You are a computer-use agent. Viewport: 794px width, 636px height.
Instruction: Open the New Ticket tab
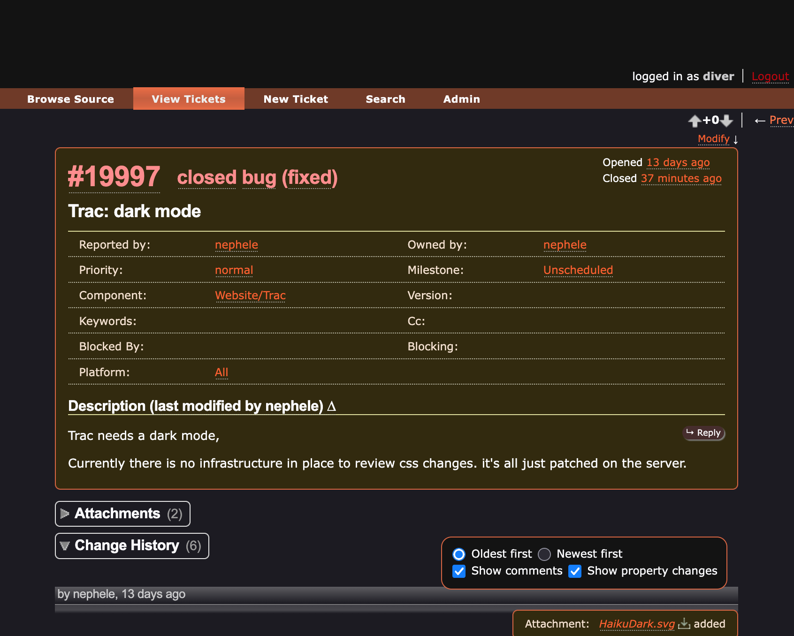coord(296,99)
